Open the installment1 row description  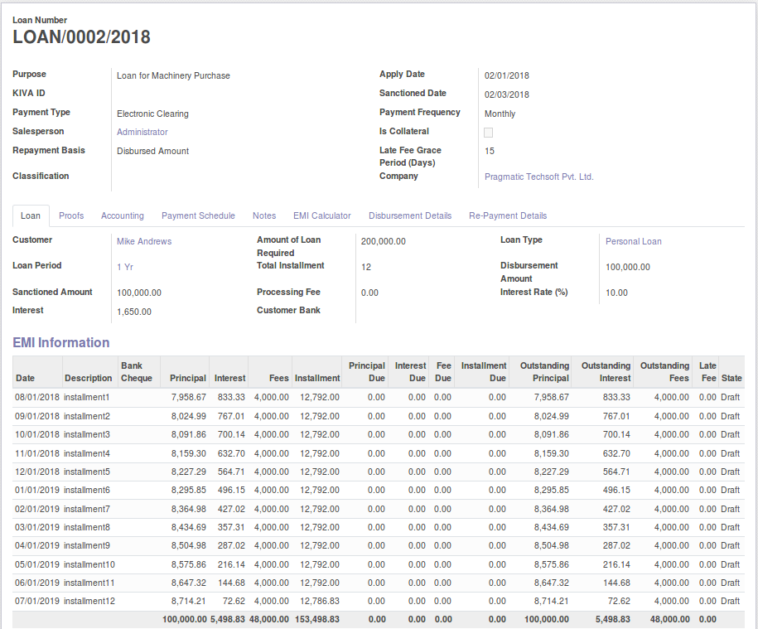pyautogui.click(x=86, y=398)
